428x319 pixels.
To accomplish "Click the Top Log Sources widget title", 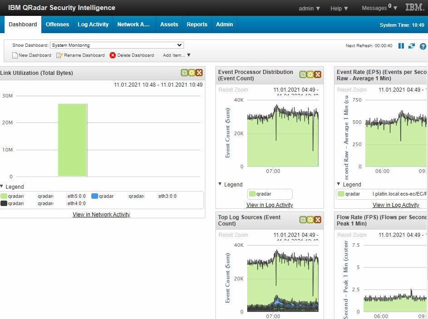I will point(249,220).
